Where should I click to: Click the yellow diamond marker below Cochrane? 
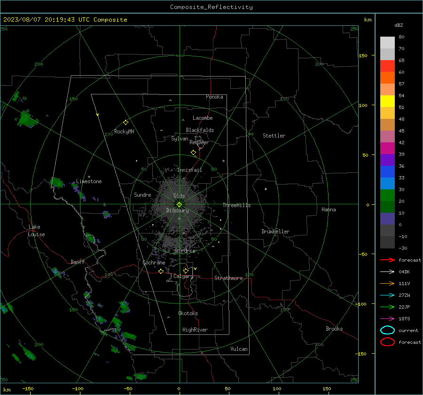pos(161,271)
